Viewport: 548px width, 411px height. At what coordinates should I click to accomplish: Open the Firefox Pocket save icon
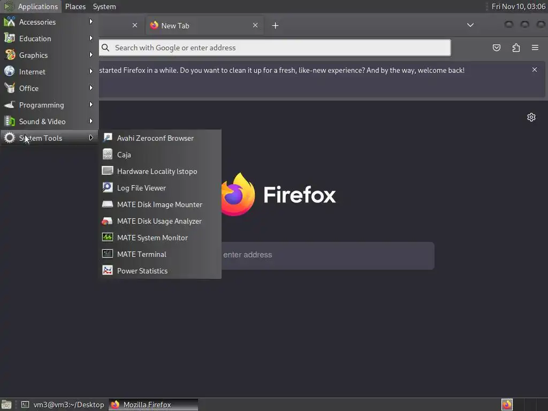point(496,48)
